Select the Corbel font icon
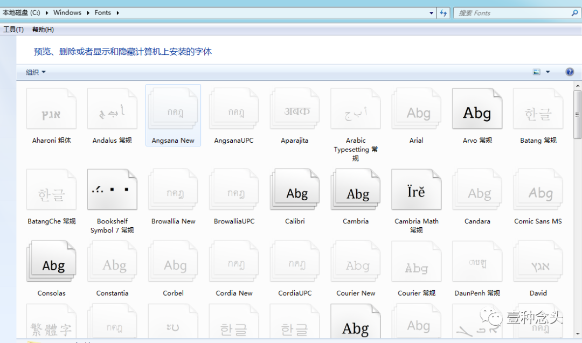The width and height of the screenshot is (582, 343). (173, 261)
